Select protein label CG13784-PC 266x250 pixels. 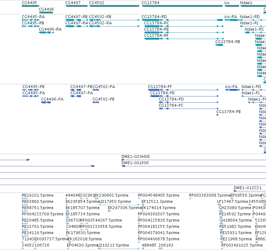(171, 105)
